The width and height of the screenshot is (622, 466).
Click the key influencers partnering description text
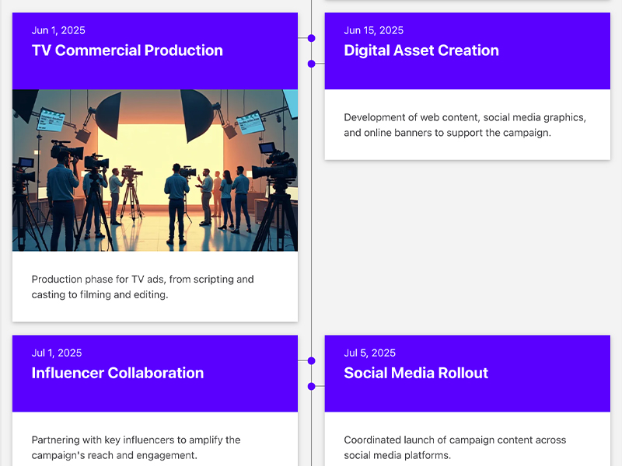pos(136,447)
